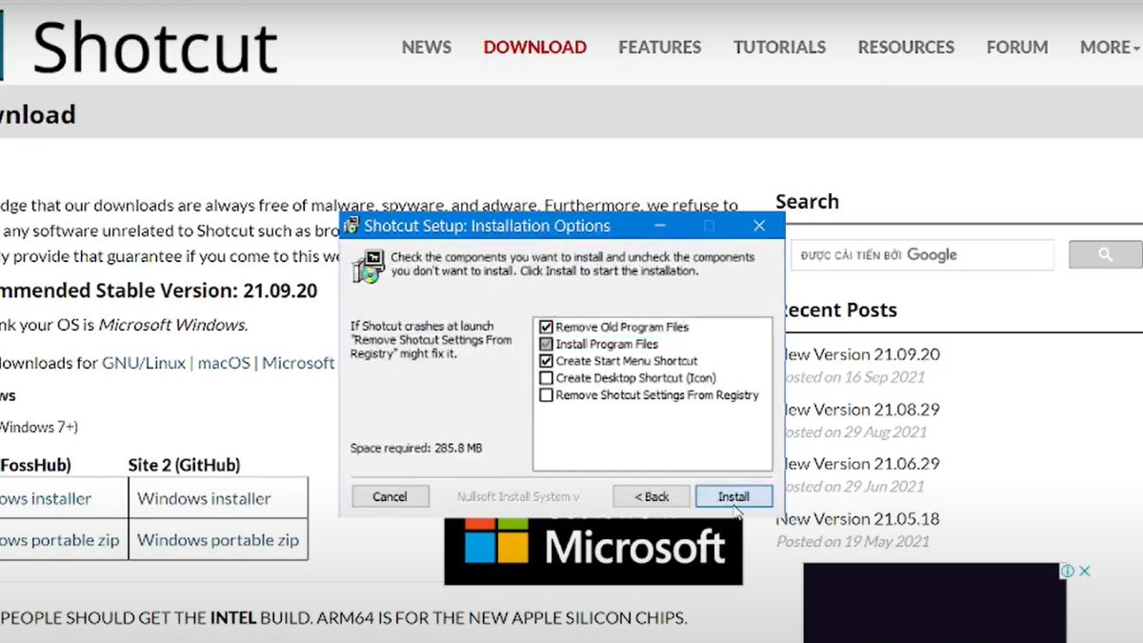Click the installer icon in title bar

[x=351, y=227]
